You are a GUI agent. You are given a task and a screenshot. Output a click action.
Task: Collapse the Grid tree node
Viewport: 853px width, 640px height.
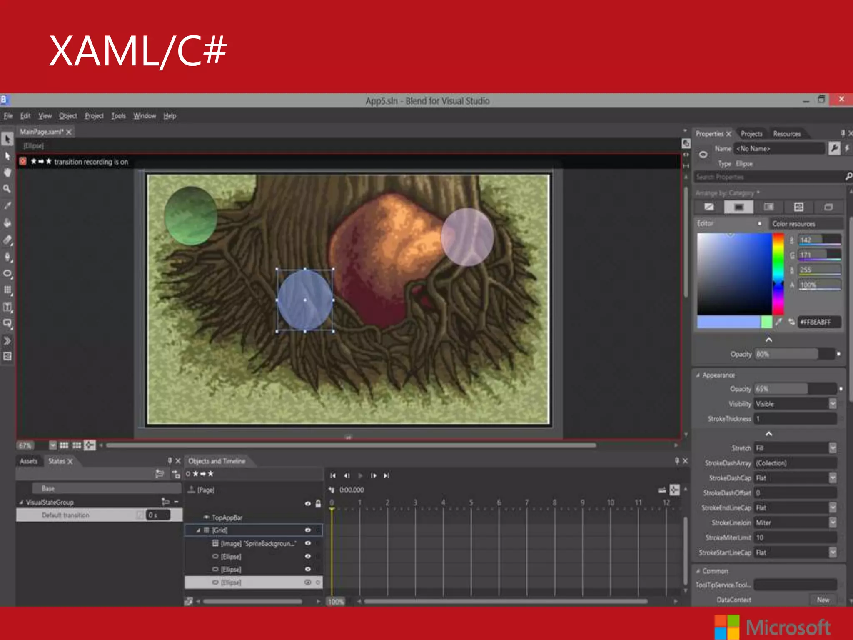pyautogui.click(x=198, y=530)
